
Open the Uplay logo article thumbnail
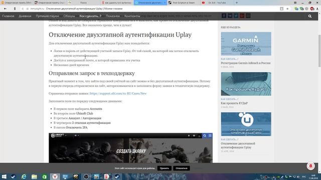(246, 124)
